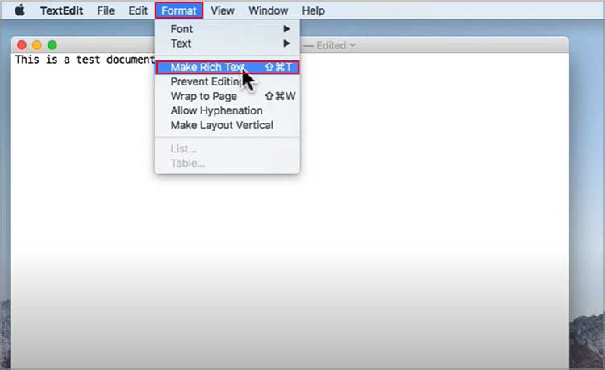
Task: Open the Help menu
Action: 313,10
